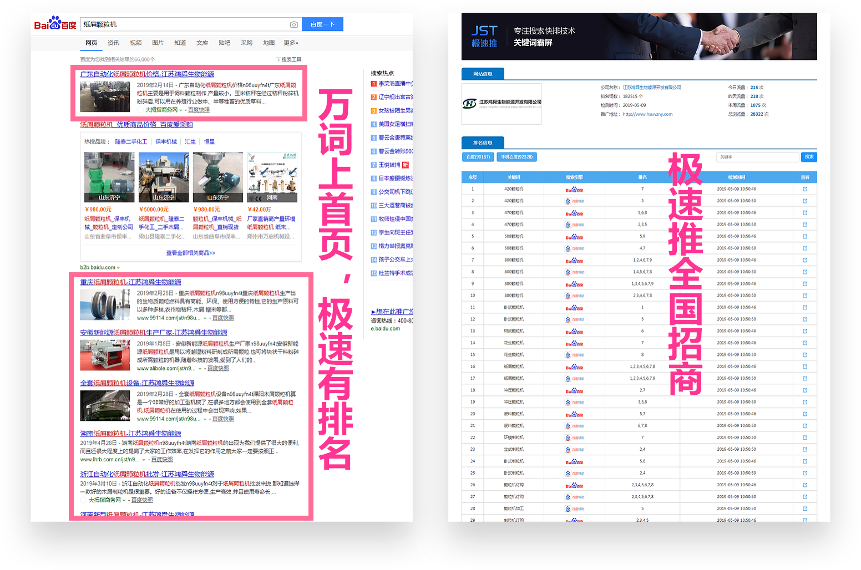The image size is (861, 570).
Task: Open the view icon for ranking row 14
Action: (805, 343)
